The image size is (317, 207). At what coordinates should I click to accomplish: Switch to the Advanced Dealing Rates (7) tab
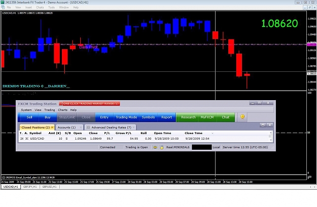coord(111,128)
